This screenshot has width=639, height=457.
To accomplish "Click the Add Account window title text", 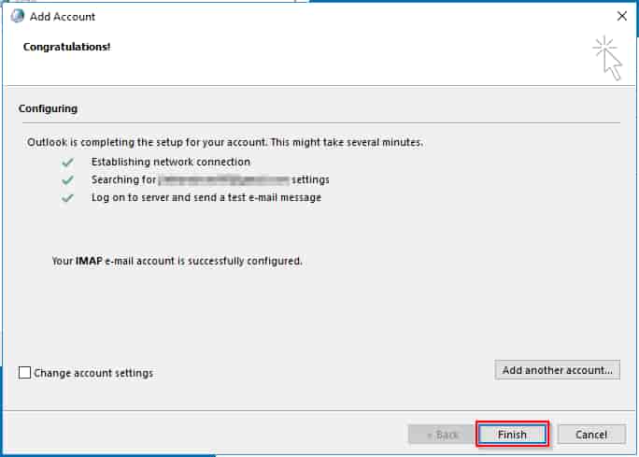I will click(64, 16).
